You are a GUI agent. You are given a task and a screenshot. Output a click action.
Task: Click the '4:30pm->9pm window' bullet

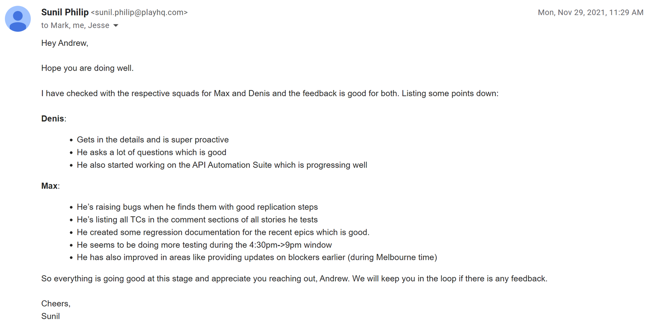(x=204, y=245)
